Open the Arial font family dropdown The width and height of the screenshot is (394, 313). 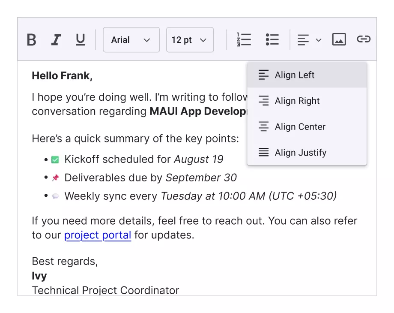[x=131, y=39]
